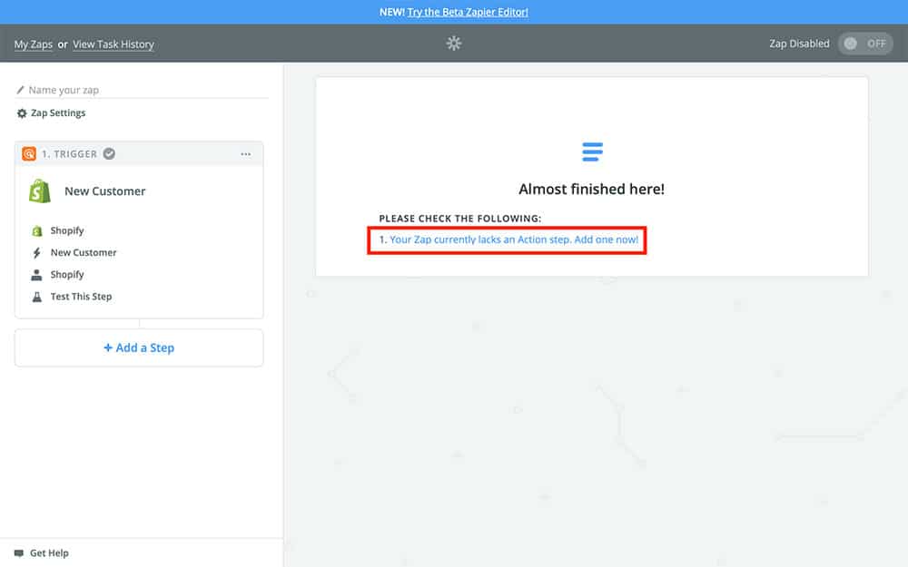The width and height of the screenshot is (908, 567).
Task: Try the Beta Zapier Editor link
Action: point(468,12)
